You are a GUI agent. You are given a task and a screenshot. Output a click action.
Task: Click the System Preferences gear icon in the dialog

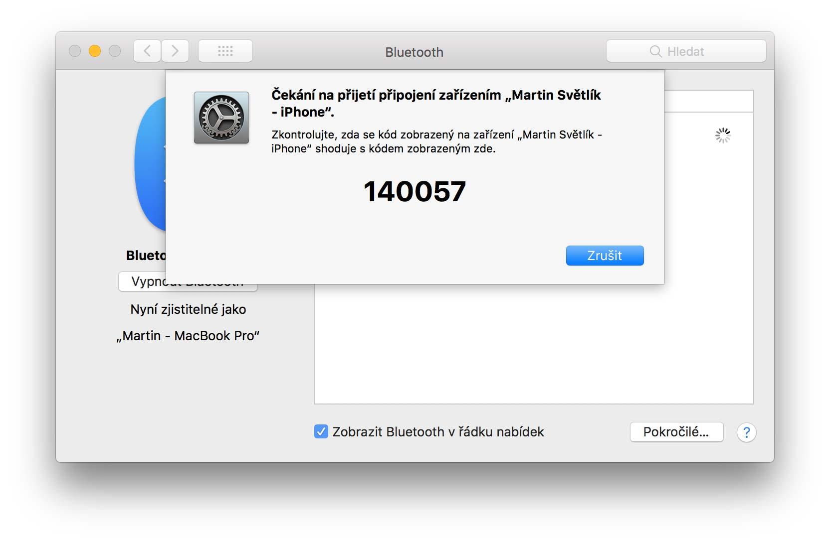(221, 118)
